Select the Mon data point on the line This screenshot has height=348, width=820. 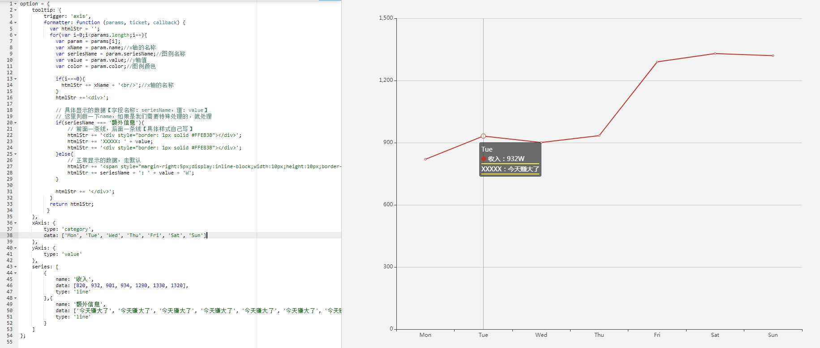click(425, 159)
